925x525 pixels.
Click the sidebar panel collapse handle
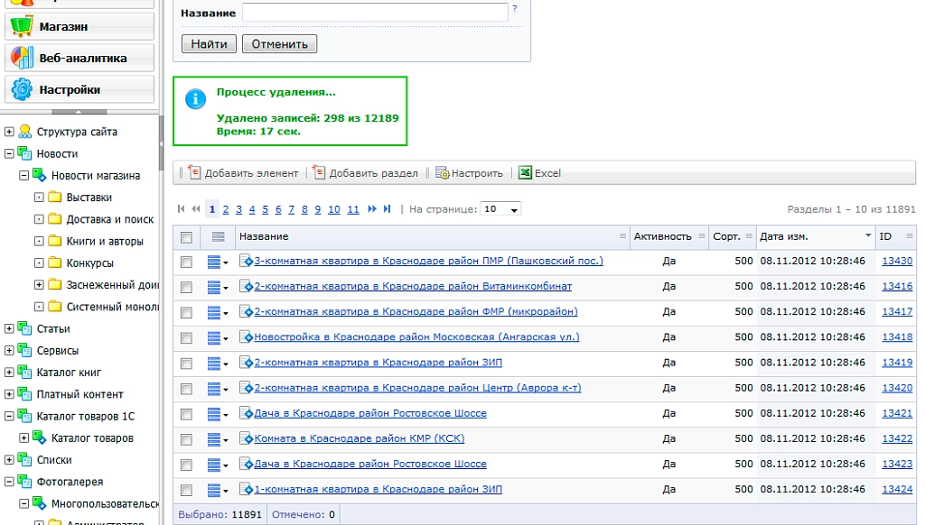161,142
